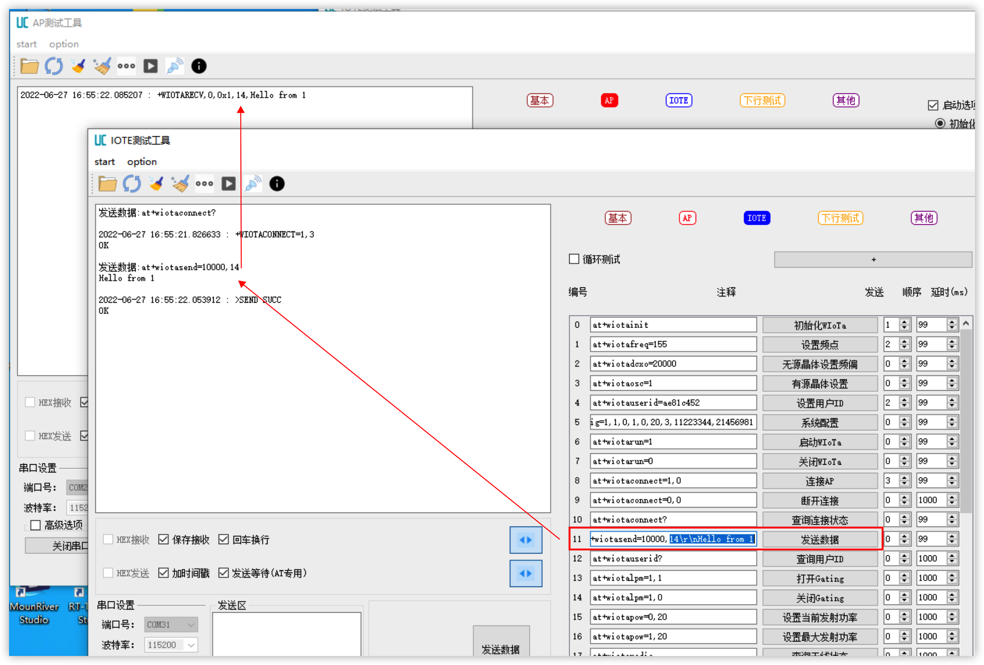This screenshot has width=984, height=665.
Task: Click play button icon in IOTE toolbar
Action: point(229,184)
